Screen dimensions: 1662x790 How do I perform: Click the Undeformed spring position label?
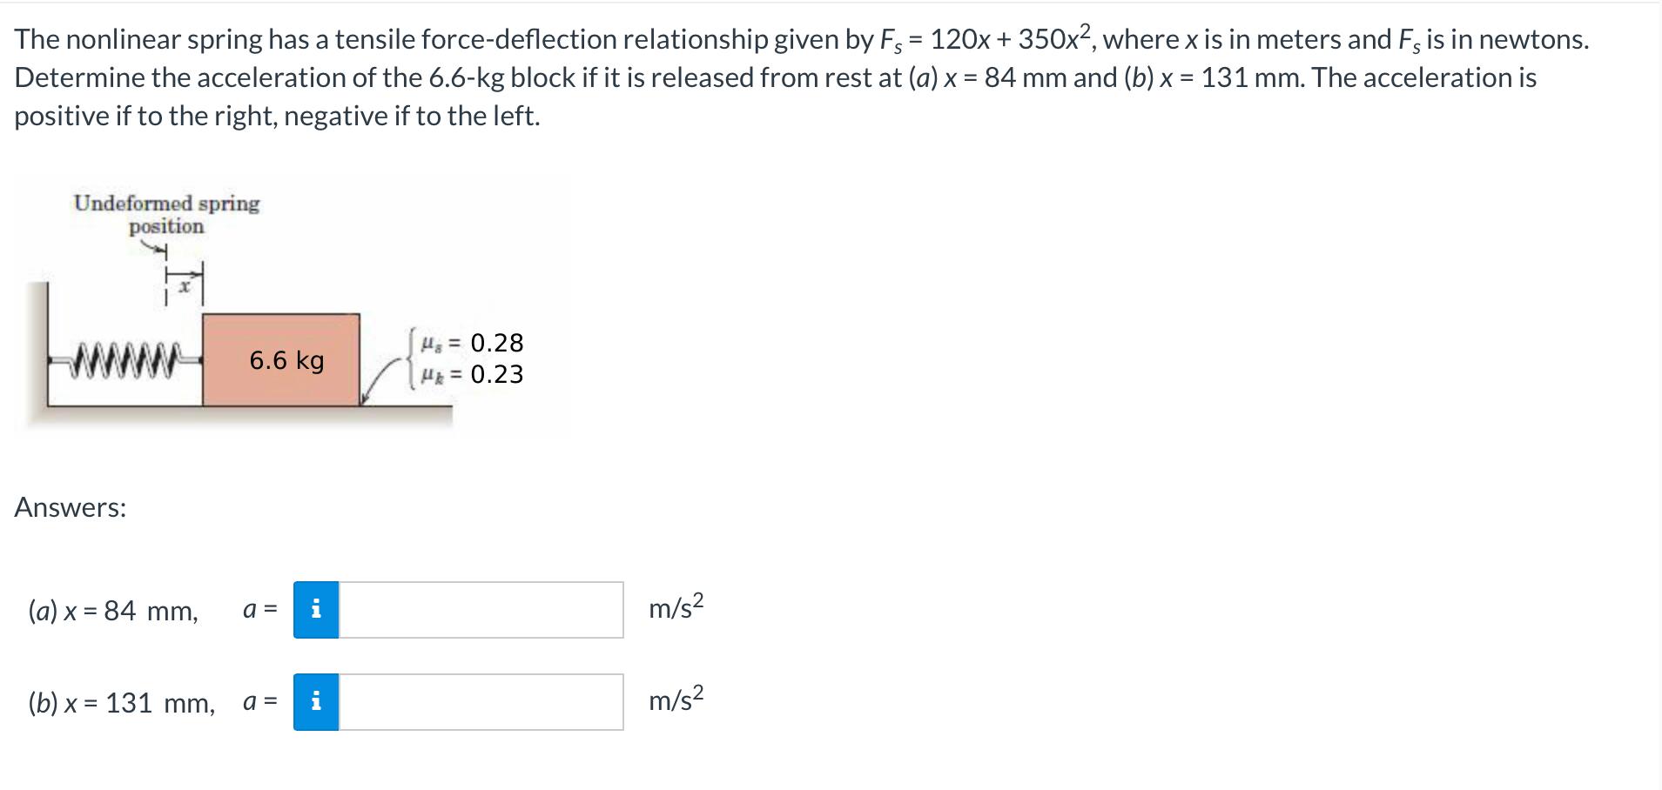[165, 215]
